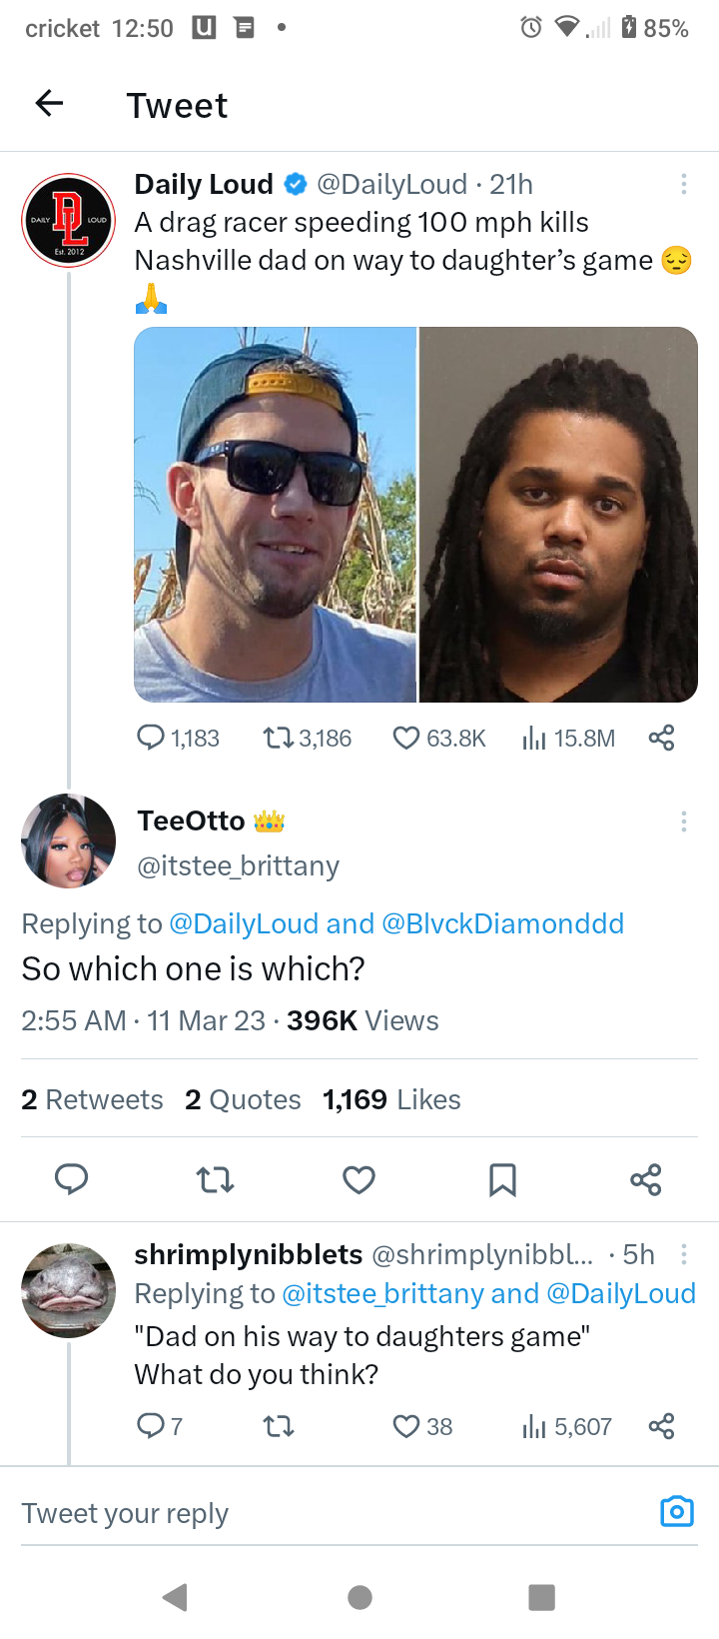Open the camera icon in the reply bar
Image resolution: width=719 pixels, height=1639 pixels.
click(677, 1511)
